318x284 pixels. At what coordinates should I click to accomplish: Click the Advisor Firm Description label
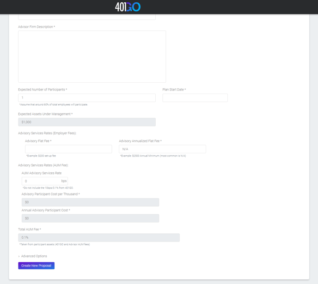coord(36,27)
